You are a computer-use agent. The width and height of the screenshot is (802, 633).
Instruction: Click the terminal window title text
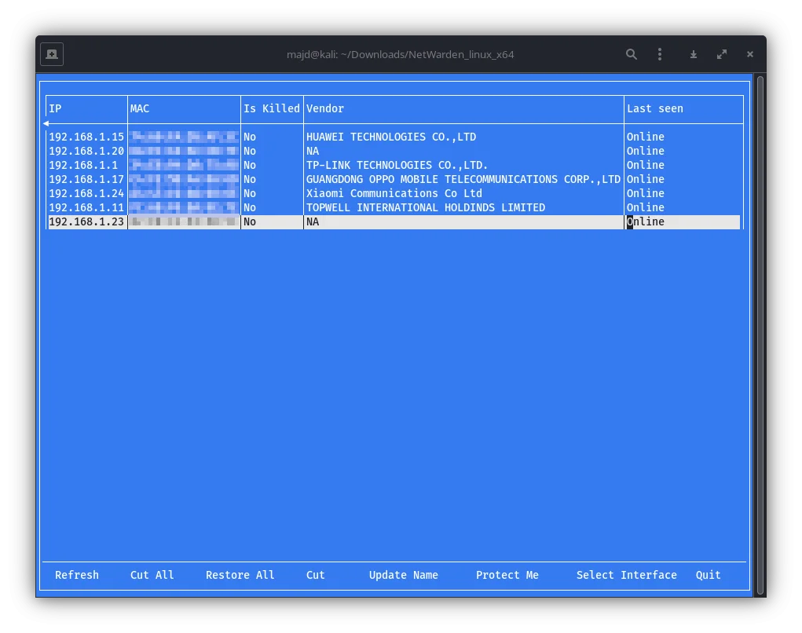pyautogui.click(x=401, y=55)
